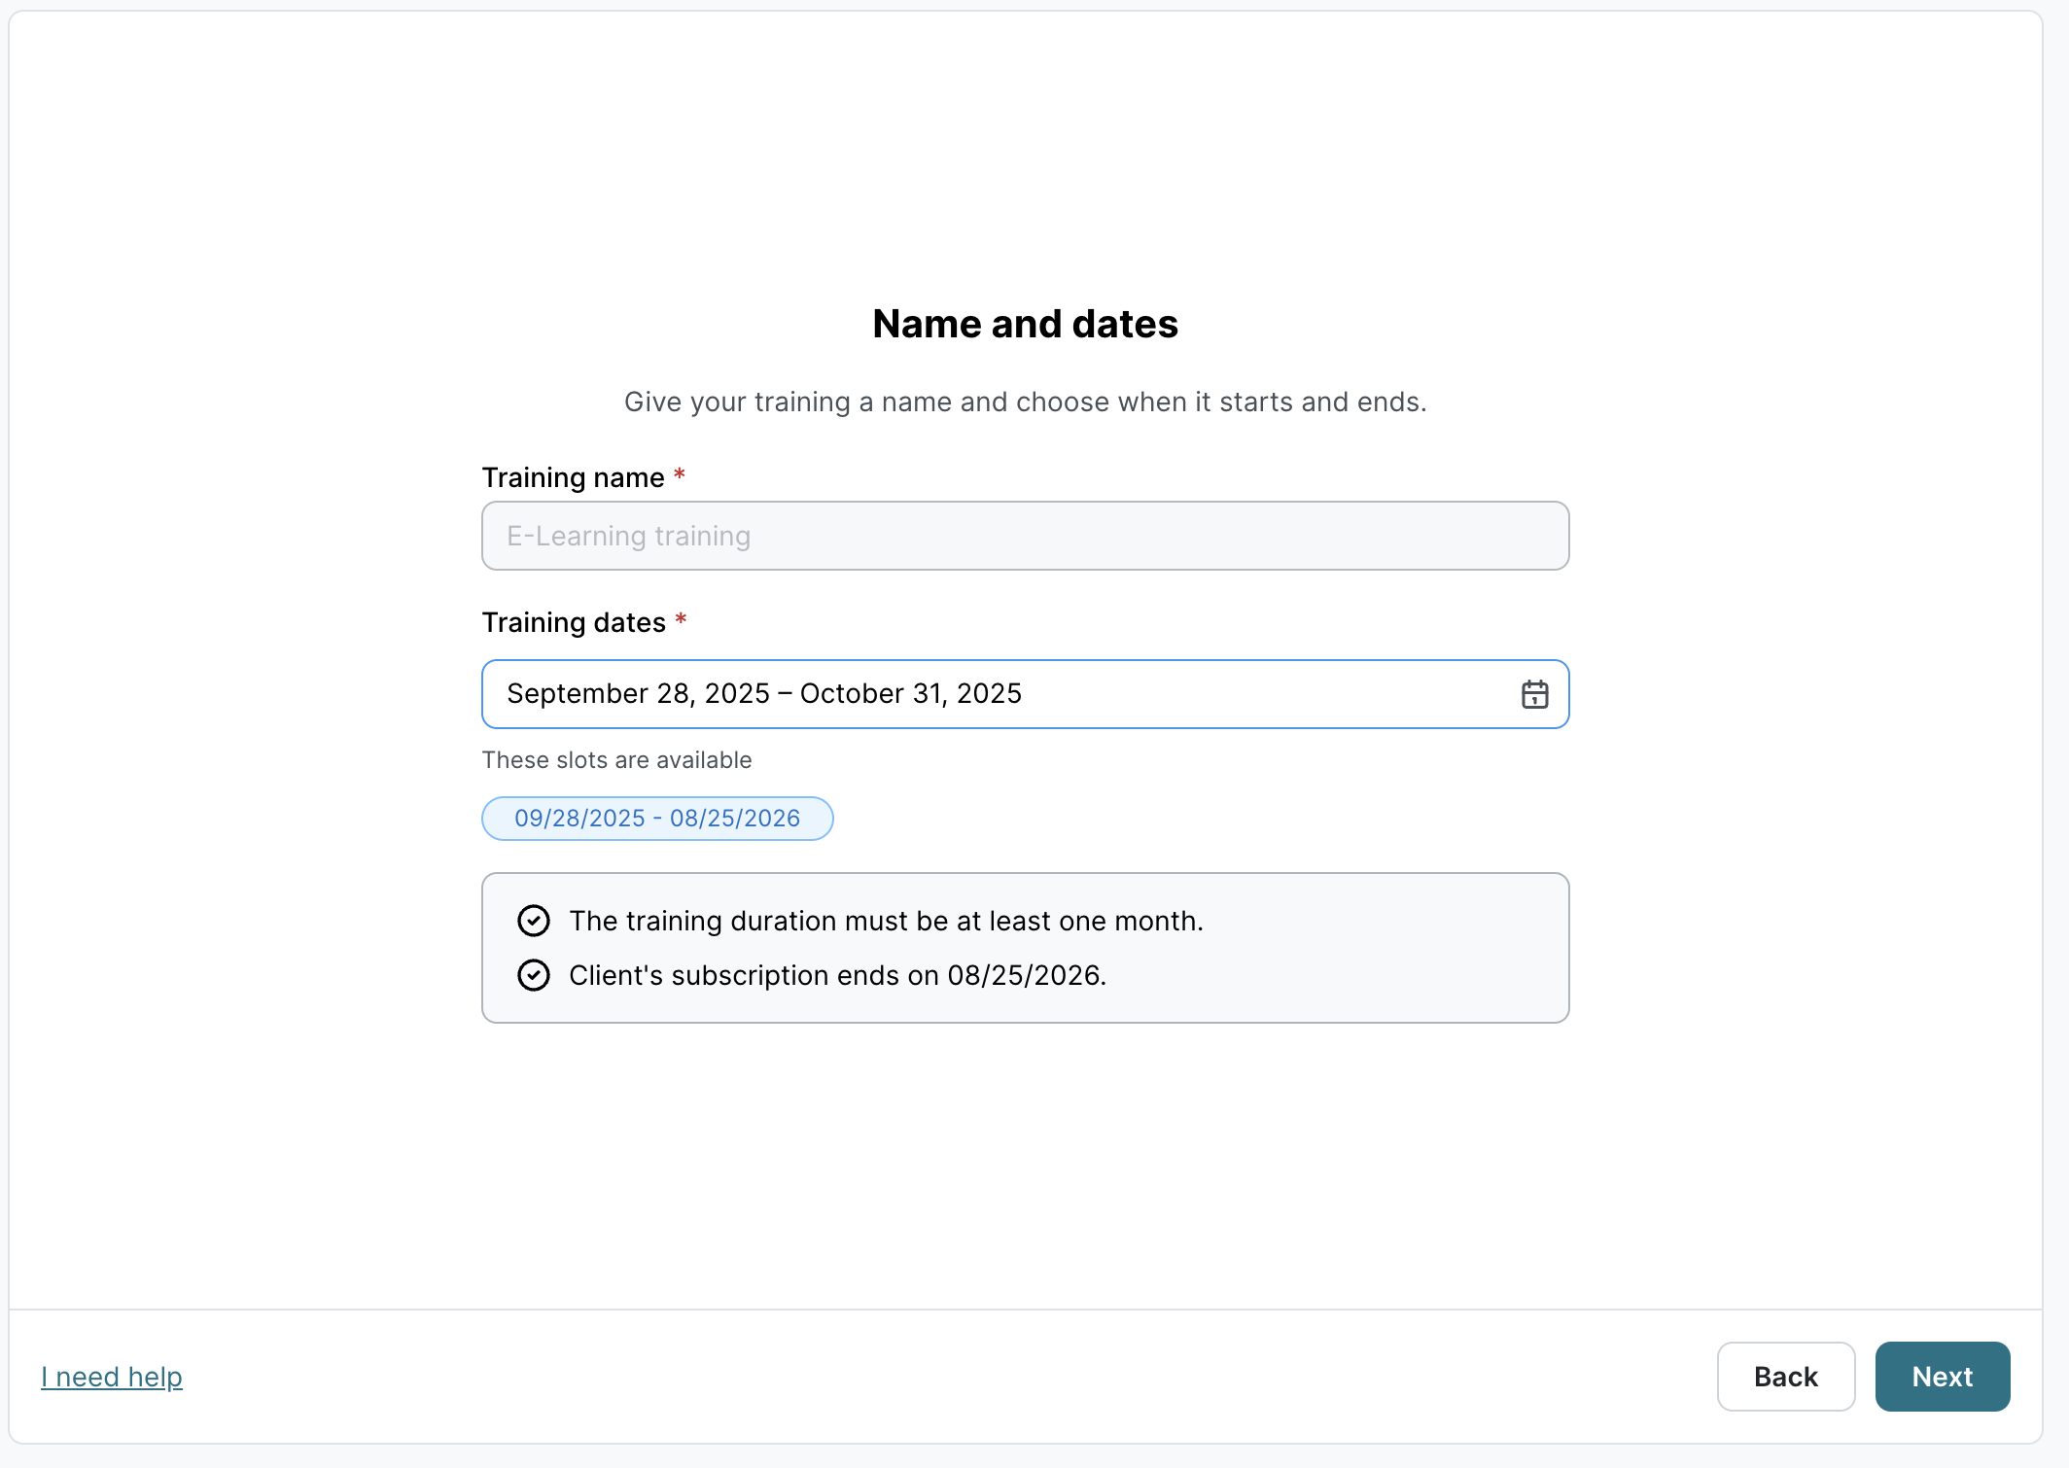The height and width of the screenshot is (1468, 2069).
Task: Click the Training name label
Action: click(573, 477)
